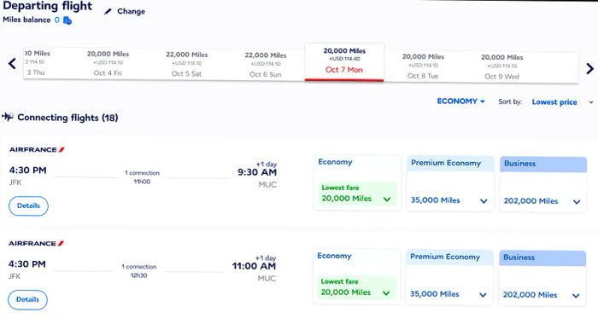
Task: Click the pencil icon next to Change
Action: pyautogui.click(x=108, y=11)
